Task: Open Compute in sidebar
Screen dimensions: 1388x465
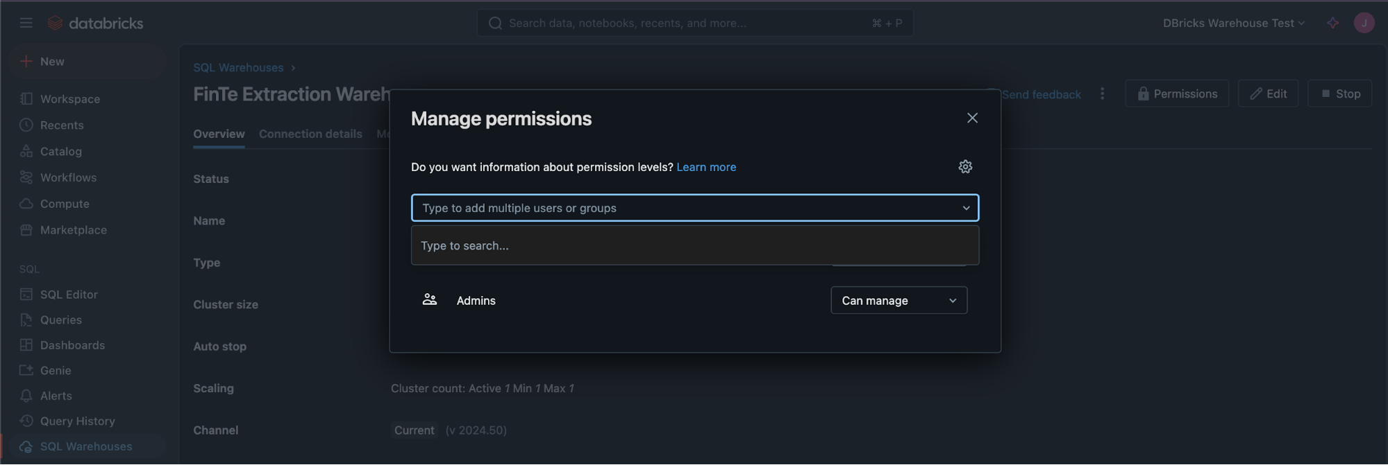Action: 65,204
